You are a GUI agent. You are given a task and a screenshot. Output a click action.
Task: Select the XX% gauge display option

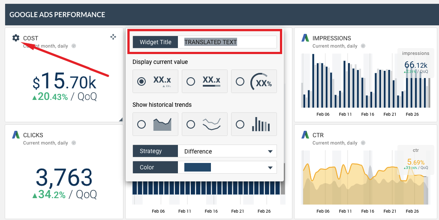pyautogui.click(x=254, y=81)
